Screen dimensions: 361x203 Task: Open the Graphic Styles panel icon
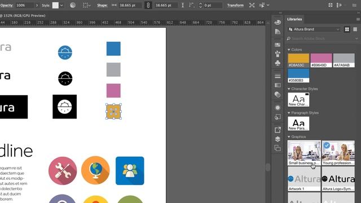[278, 117]
